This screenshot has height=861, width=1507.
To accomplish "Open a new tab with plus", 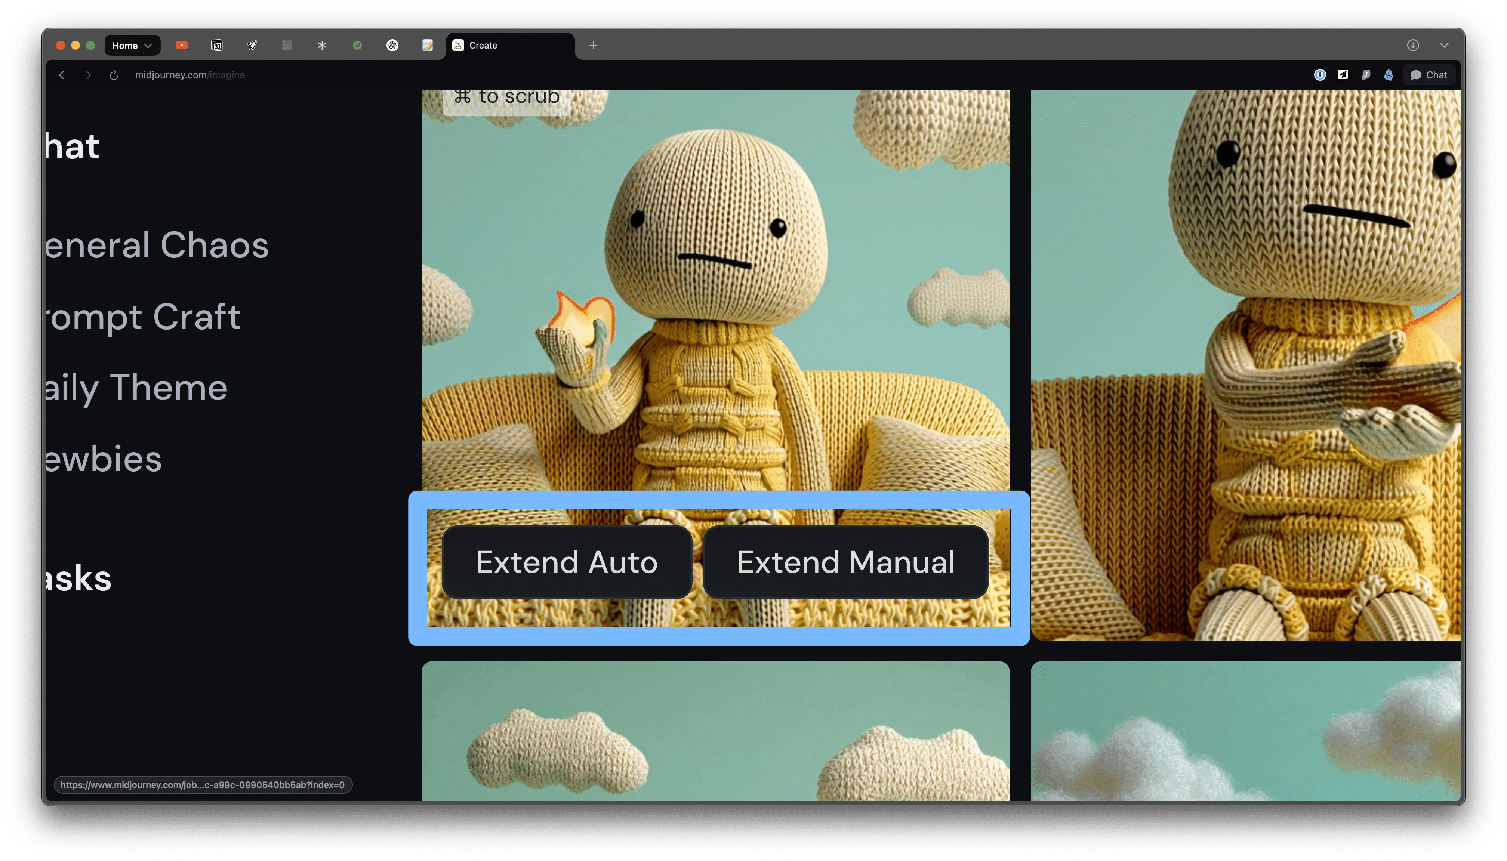I will tap(593, 46).
